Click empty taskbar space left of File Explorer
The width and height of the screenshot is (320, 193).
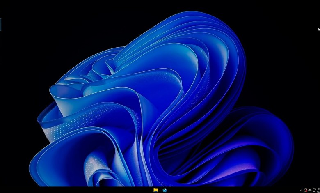click(82, 190)
